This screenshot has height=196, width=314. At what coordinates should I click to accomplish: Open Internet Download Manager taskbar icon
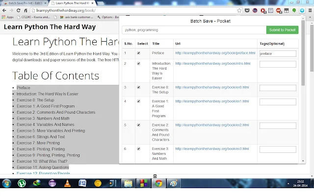coord(37,183)
